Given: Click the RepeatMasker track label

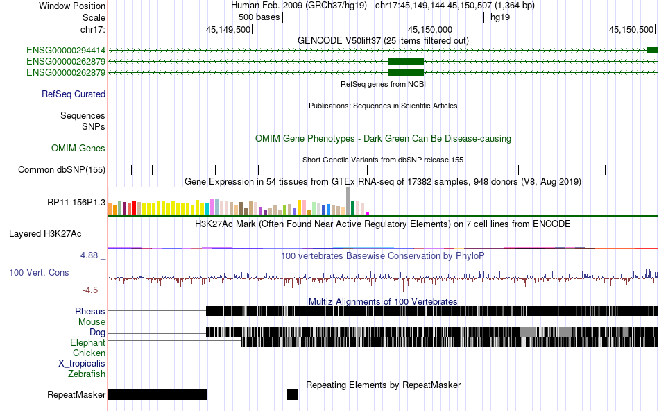Looking at the screenshot, I should (x=76, y=394).
